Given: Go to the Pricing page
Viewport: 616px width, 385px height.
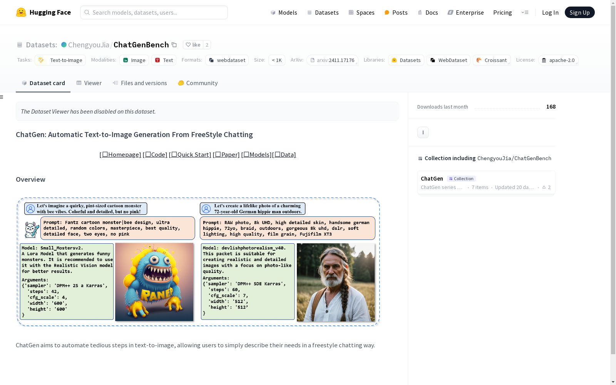Looking at the screenshot, I should (x=502, y=12).
